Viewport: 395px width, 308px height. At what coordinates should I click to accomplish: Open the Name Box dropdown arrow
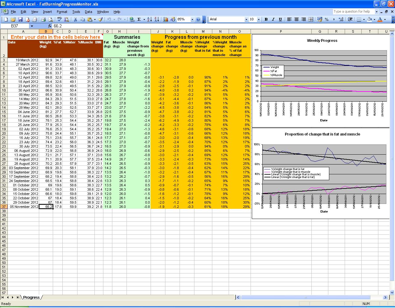(32, 26)
